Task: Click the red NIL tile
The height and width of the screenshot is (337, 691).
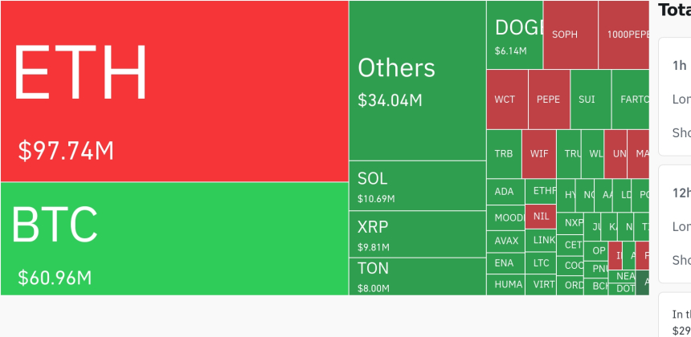Action: pos(541,217)
